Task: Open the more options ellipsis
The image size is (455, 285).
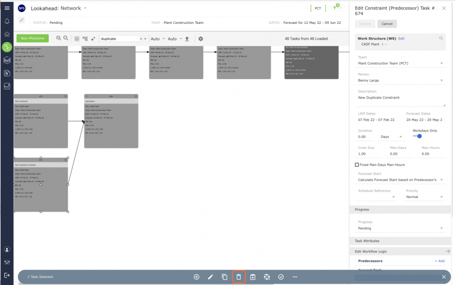Action: point(295,277)
